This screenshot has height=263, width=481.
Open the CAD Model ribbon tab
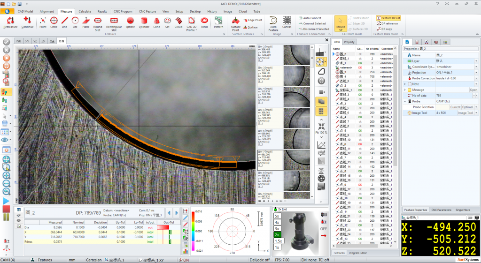coord(25,11)
